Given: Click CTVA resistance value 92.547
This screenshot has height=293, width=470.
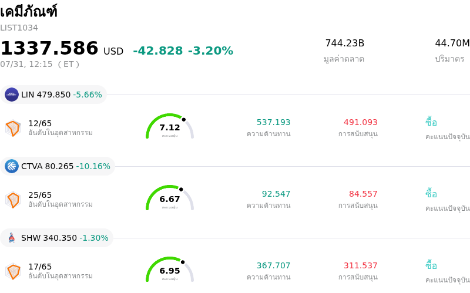Looking at the screenshot, I should click(x=276, y=194).
